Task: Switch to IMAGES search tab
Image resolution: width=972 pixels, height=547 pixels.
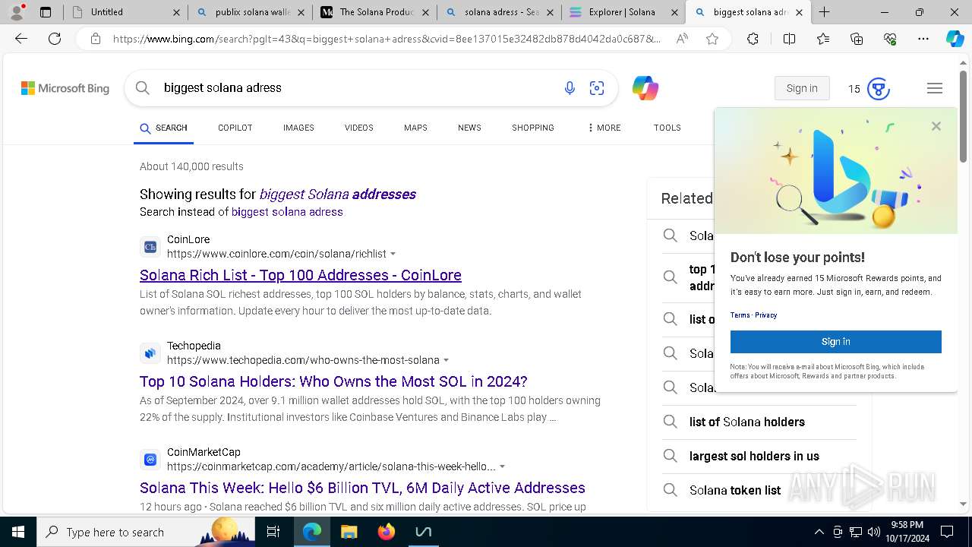Action: tap(298, 128)
